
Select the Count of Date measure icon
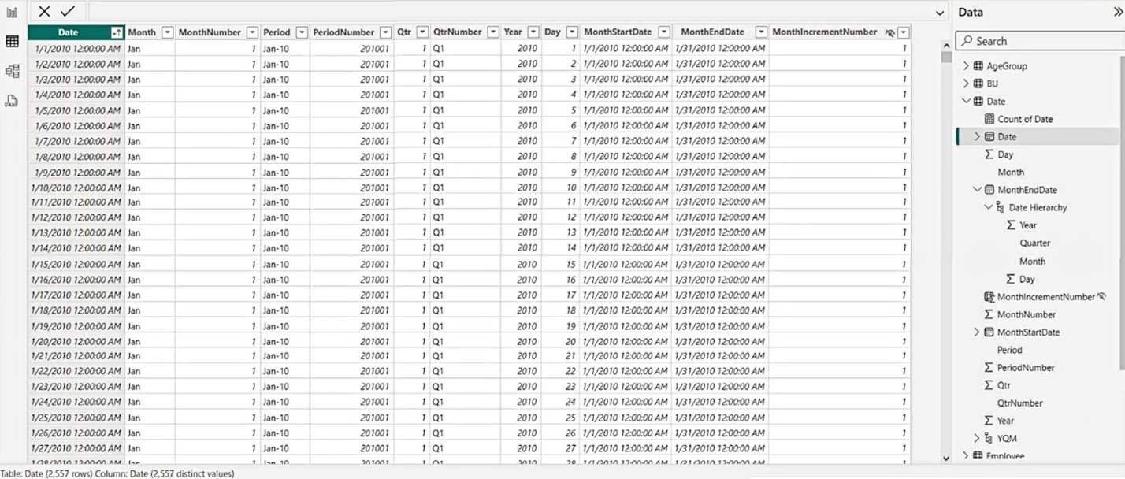(989, 119)
